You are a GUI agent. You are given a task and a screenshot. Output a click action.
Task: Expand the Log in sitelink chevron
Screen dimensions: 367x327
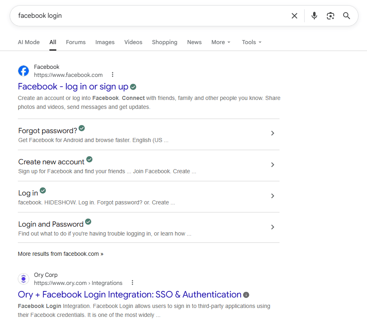click(273, 196)
